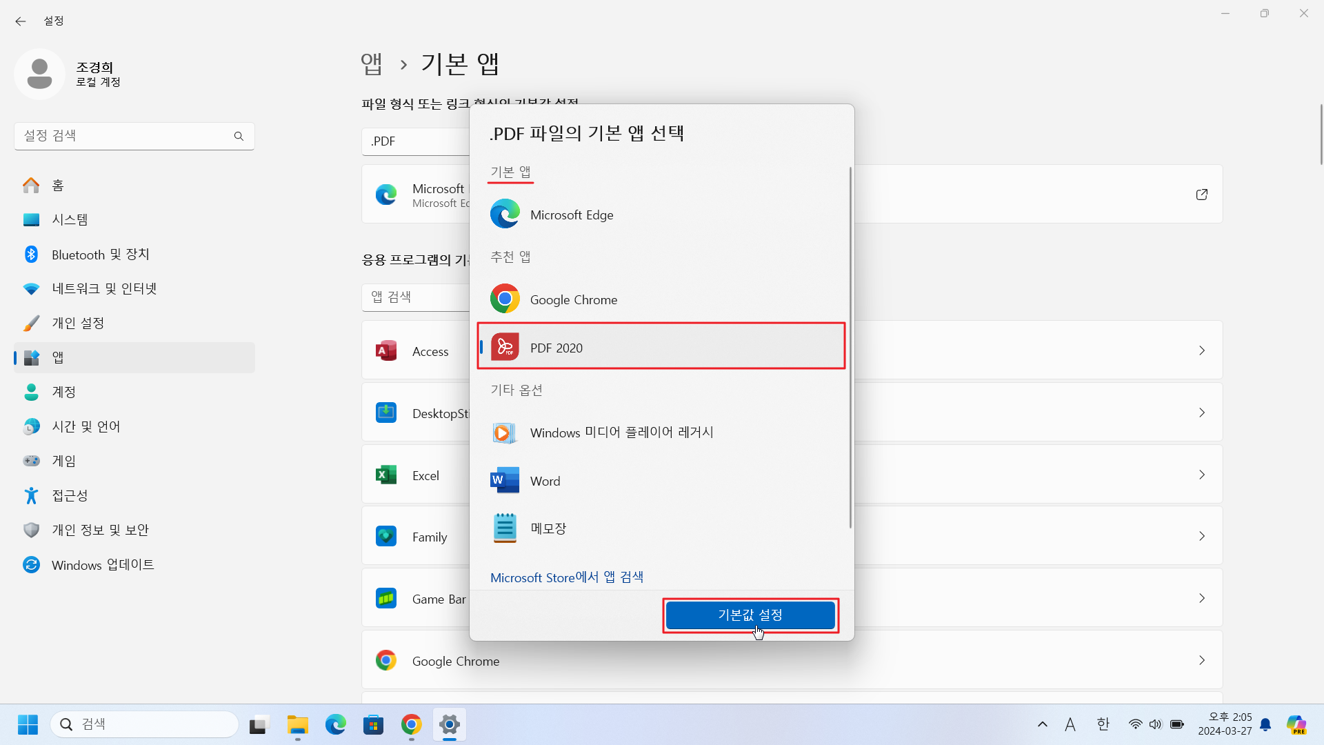
Task: Open 개인 설정 page
Action: point(134,323)
